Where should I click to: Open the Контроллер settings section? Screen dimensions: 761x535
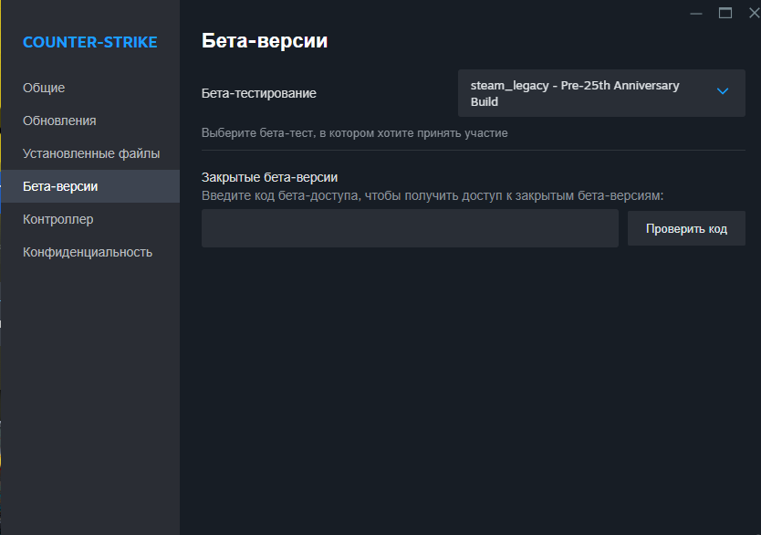click(90, 219)
